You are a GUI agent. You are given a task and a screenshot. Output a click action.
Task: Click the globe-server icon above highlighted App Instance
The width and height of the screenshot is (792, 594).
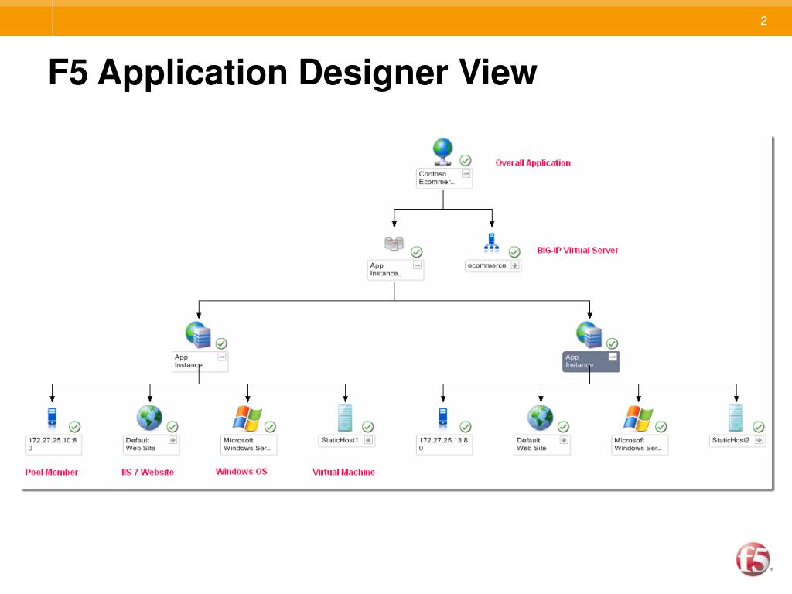tap(589, 334)
